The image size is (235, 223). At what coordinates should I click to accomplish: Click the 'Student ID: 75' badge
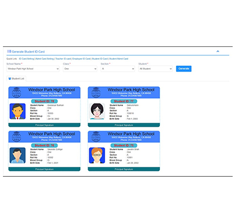124,146
